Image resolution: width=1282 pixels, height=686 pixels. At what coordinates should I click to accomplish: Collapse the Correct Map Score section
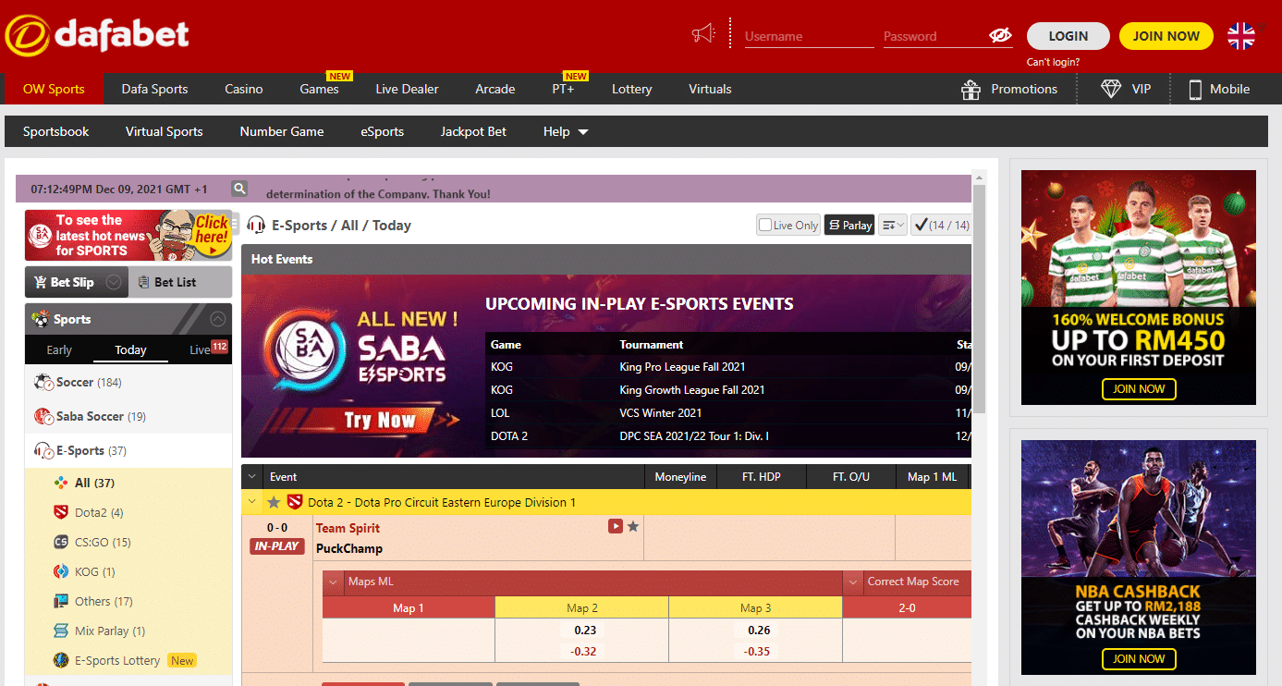pyautogui.click(x=853, y=582)
